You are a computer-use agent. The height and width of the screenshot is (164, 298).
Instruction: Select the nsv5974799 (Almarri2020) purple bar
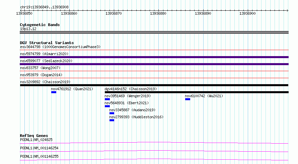tap(154, 57)
